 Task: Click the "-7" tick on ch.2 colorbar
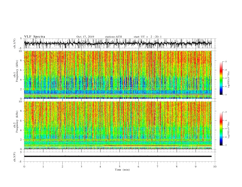click(x=226, y=145)
